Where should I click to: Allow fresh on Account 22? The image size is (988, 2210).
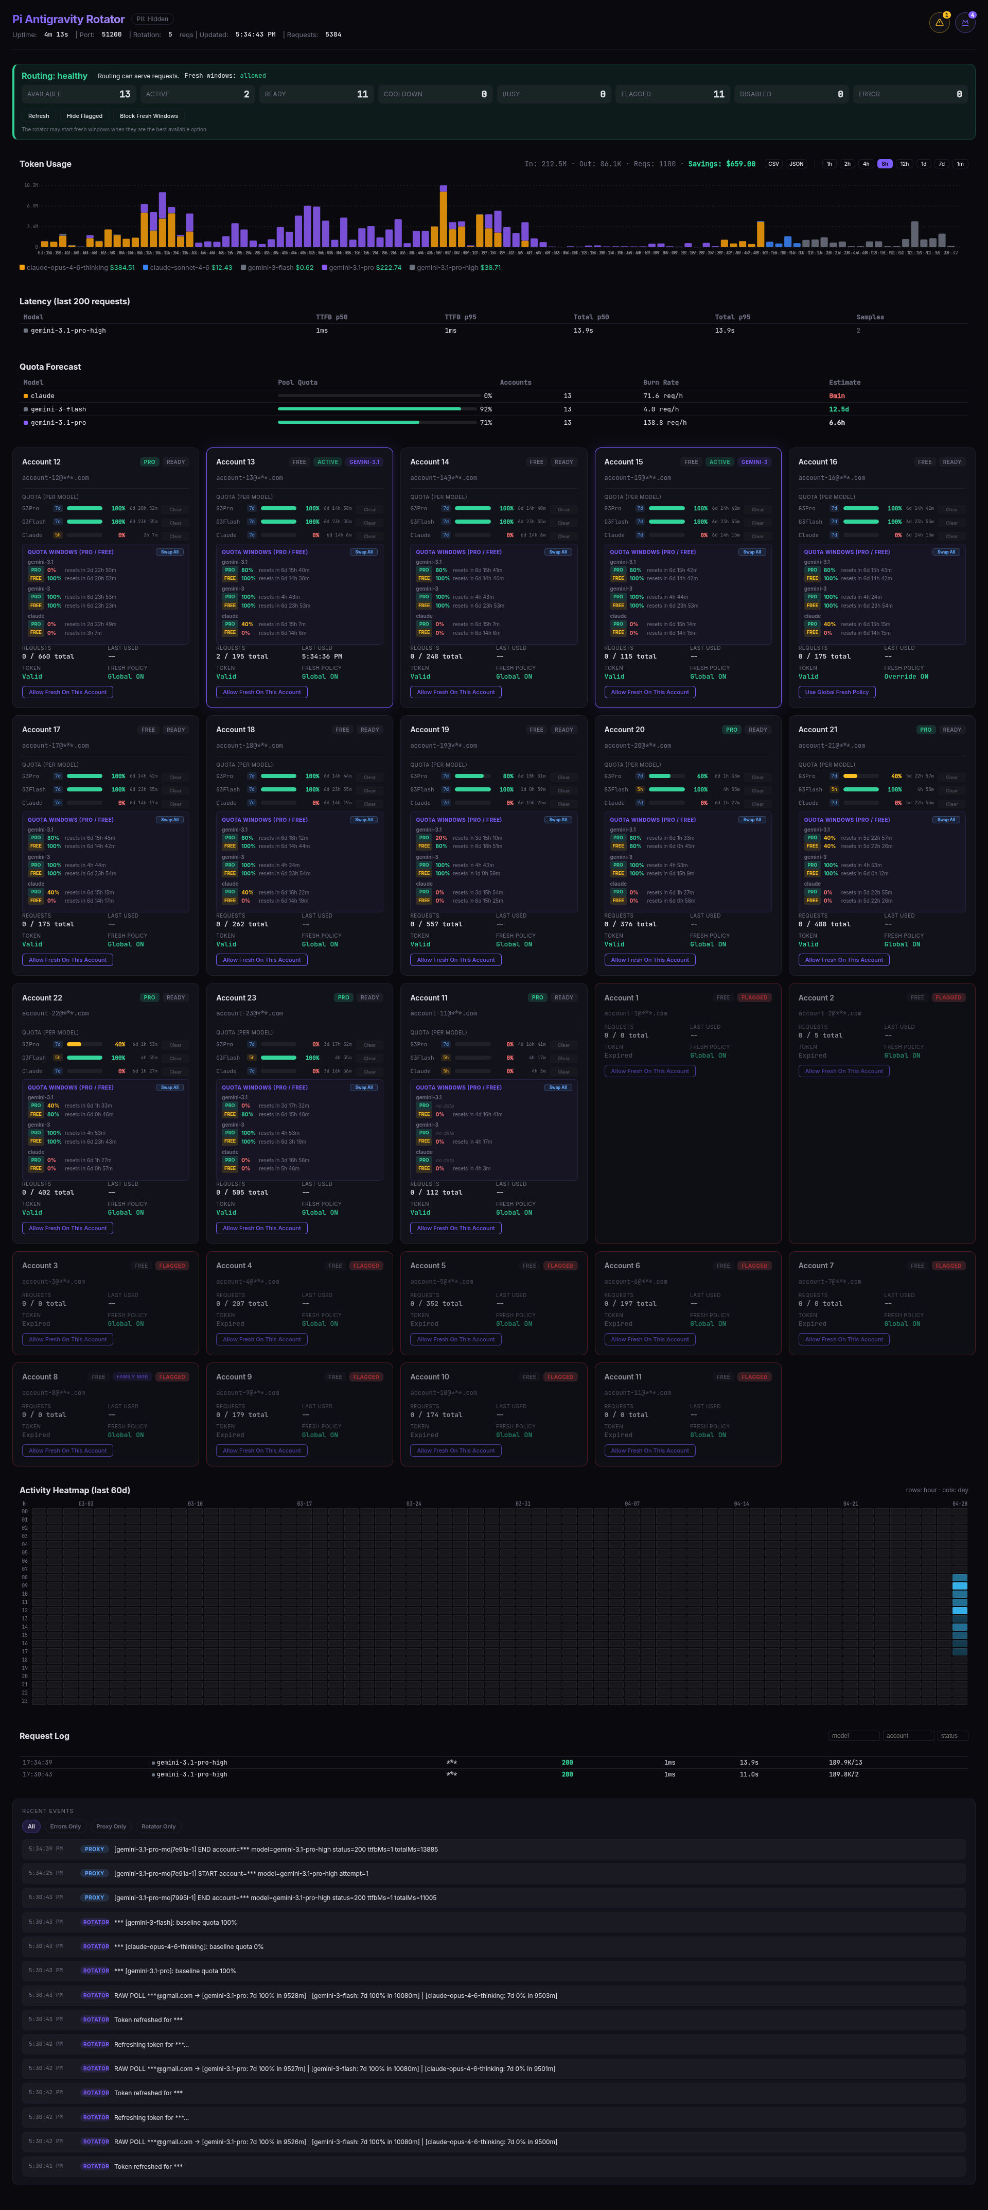pos(68,1228)
